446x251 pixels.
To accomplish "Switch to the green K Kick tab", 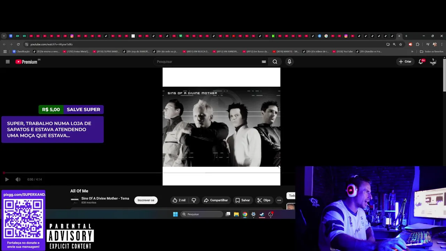I will coord(273,36).
